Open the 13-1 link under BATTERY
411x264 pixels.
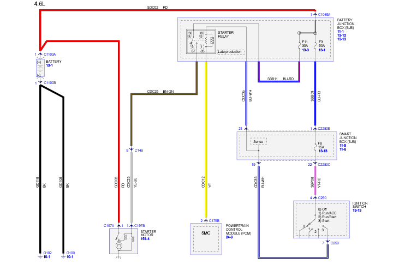coord(49,65)
